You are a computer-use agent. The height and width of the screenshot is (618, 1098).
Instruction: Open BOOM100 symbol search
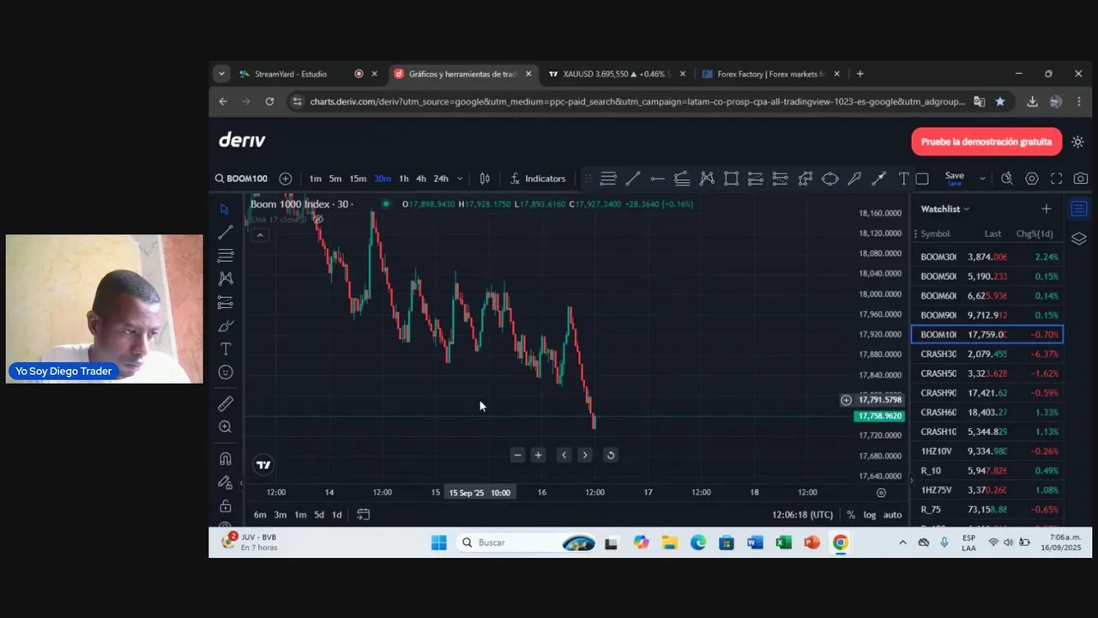[241, 179]
